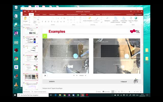Image resolution: width=163 pixels, height=102 pixels.
Task: Switch to the Einfügen ribbon tab
Action: (37, 15)
